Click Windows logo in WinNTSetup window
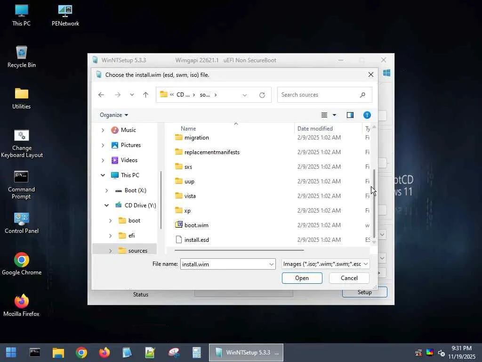The width and height of the screenshot is (482, 362). tap(387, 73)
